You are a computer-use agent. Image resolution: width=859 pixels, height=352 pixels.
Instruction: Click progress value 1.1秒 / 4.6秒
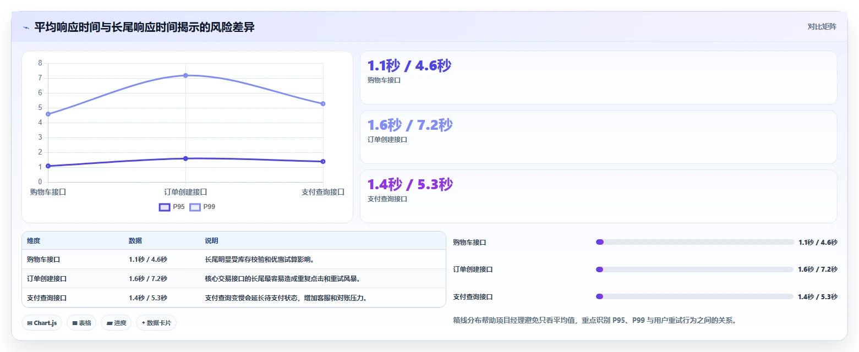pyautogui.click(x=818, y=243)
